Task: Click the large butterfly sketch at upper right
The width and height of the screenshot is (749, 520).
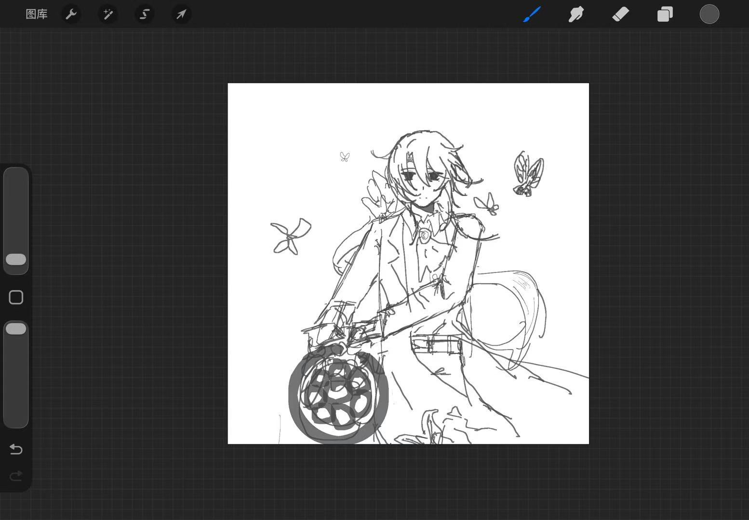Action: (528, 174)
